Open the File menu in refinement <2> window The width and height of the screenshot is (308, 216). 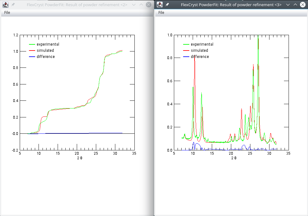[7, 13]
